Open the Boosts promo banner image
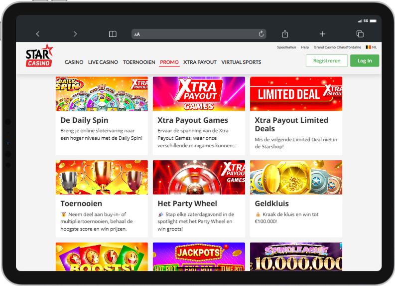395x286 pixels. (102, 257)
